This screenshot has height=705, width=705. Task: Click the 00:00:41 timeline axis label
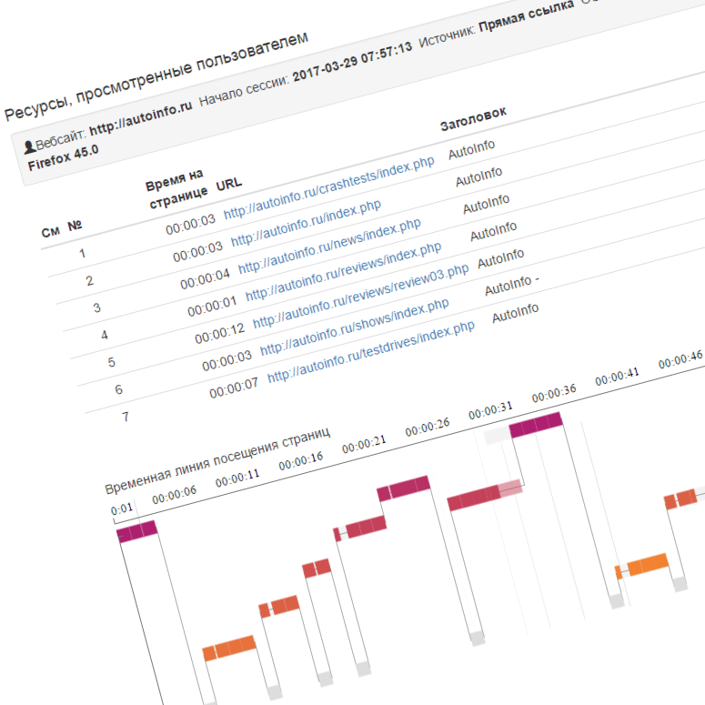coord(618,377)
